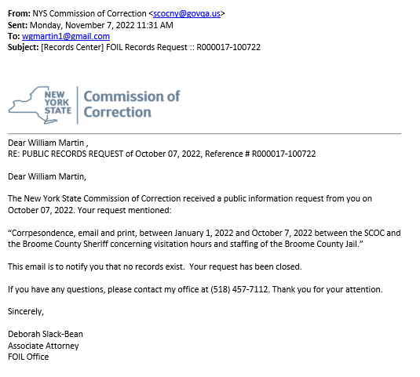Click the quoted request text about Broome County Sheriff
The image size is (420, 377).
(204, 238)
